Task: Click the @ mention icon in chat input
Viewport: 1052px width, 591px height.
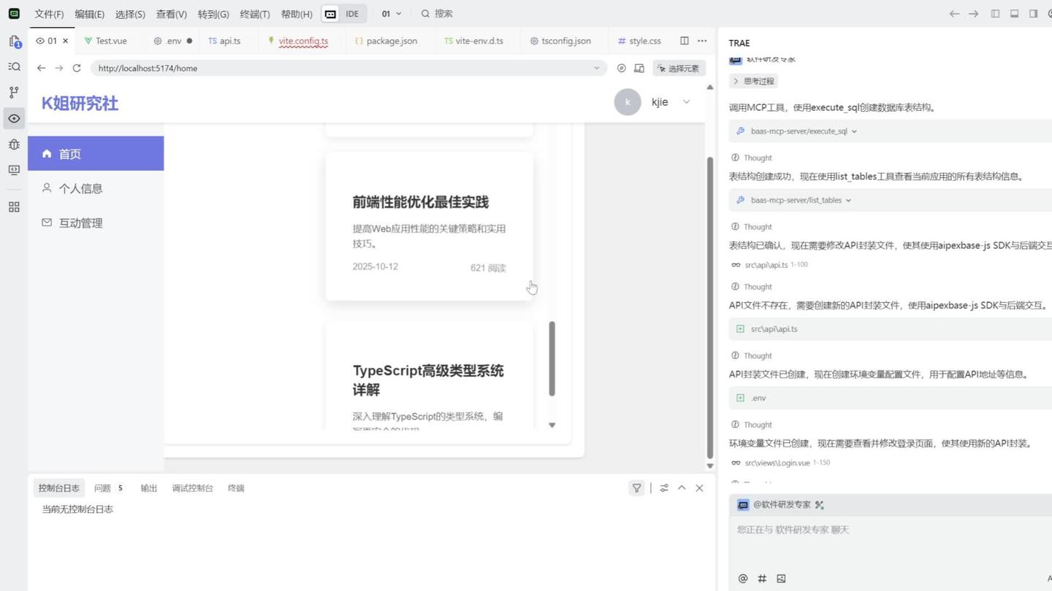Action: pyautogui.click(x=742, y=578)
